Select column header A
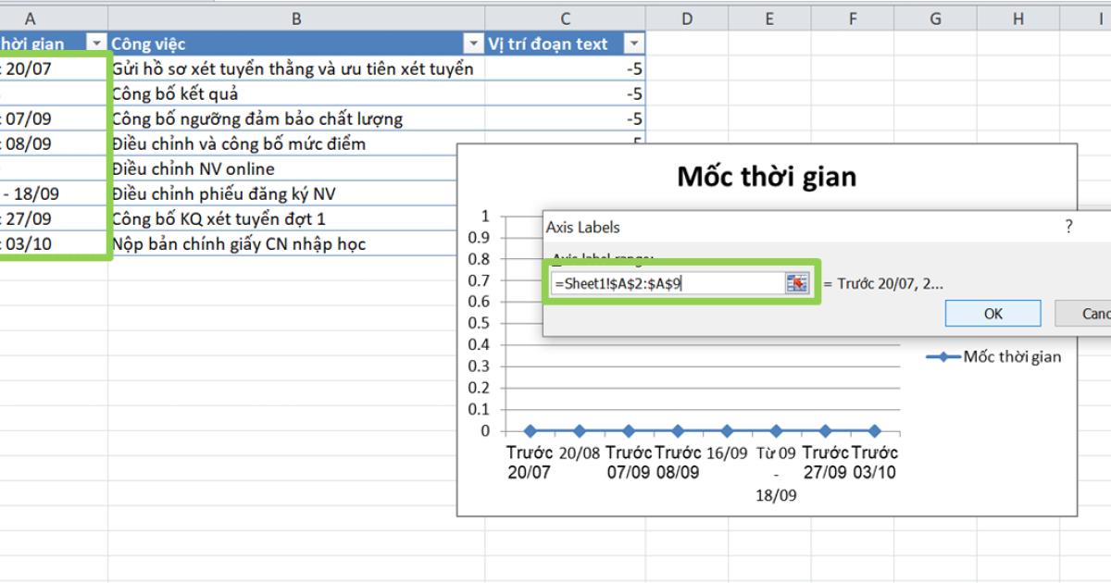 pos(31,17)
